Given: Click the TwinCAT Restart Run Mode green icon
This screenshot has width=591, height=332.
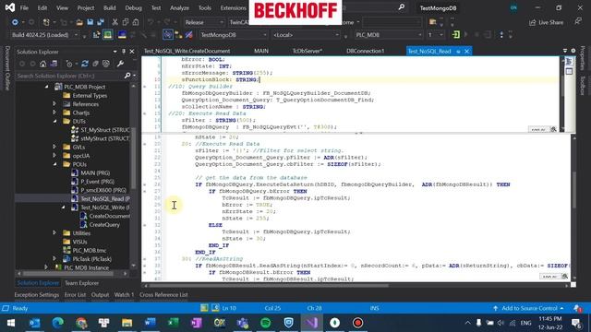Looking at the screenshot, I should click(108, 35).
